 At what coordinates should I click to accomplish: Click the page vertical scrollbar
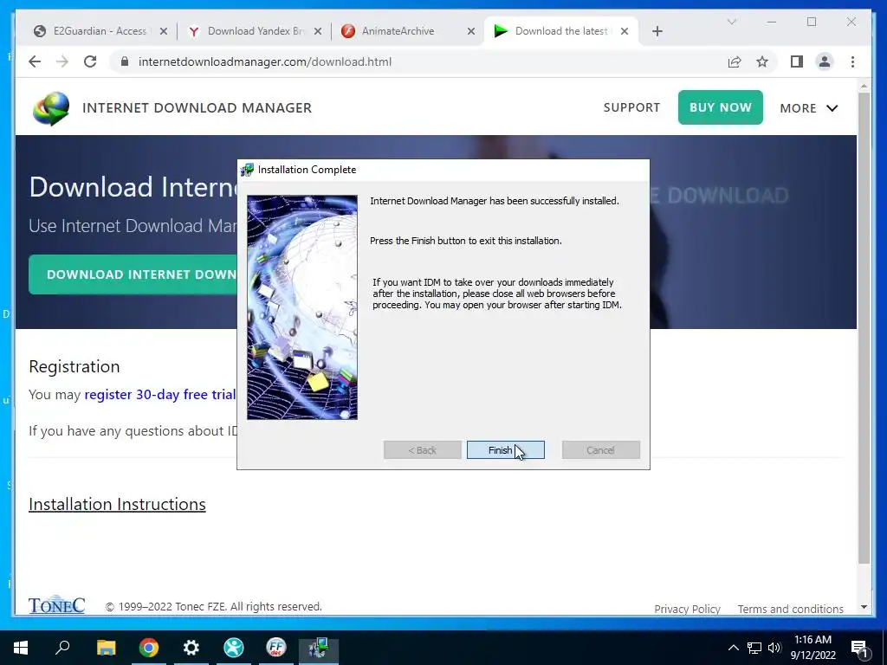864,328
